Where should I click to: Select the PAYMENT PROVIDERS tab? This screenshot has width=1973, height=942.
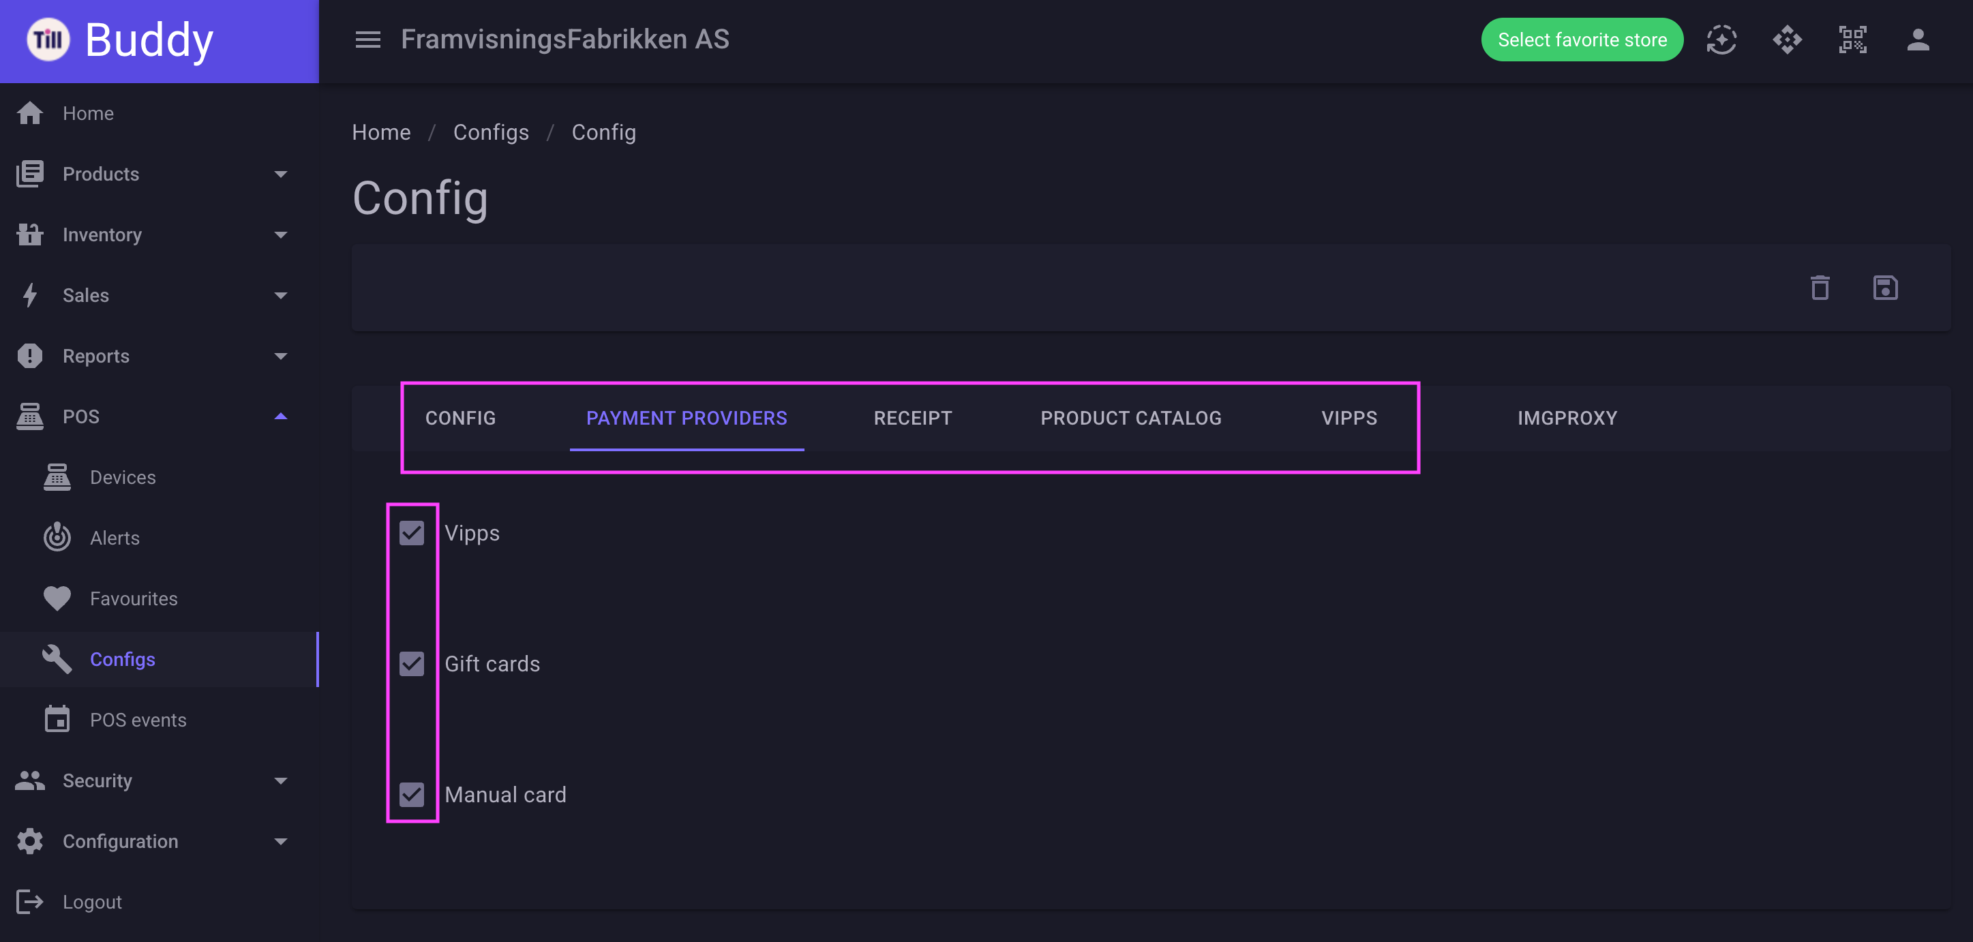pyautogui.click(x=687, y=418)
